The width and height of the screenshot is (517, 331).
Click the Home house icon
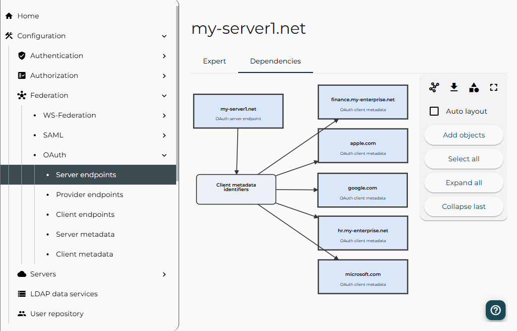coord(9,16)
